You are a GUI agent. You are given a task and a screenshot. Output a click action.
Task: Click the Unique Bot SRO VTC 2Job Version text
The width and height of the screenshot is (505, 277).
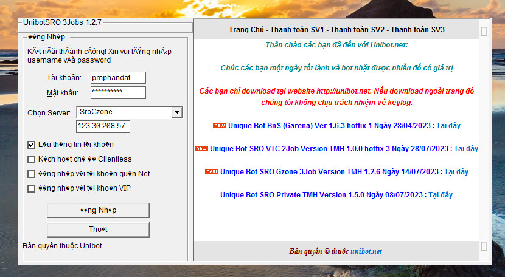pyautogui.click(x=331, y=149)
